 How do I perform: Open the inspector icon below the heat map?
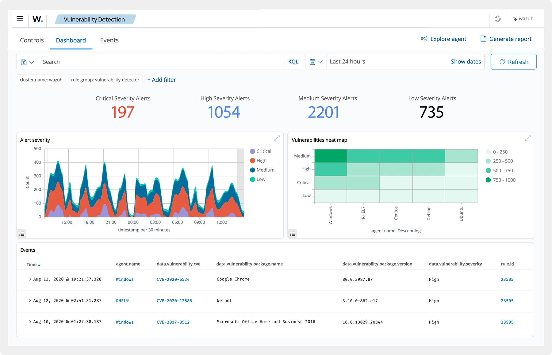tap(293, 234)
